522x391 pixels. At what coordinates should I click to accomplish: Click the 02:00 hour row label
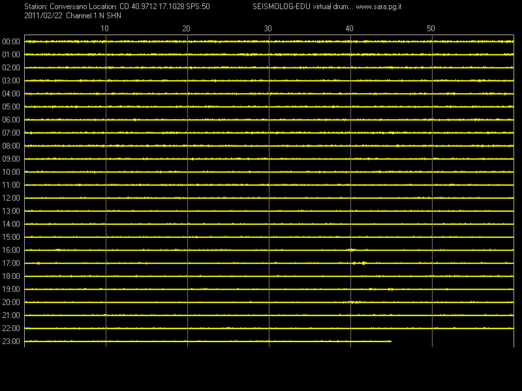pyautogui.click(x=11, y=68)
